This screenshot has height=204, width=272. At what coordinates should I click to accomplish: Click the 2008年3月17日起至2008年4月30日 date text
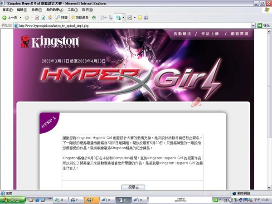[x=73, y=61]
